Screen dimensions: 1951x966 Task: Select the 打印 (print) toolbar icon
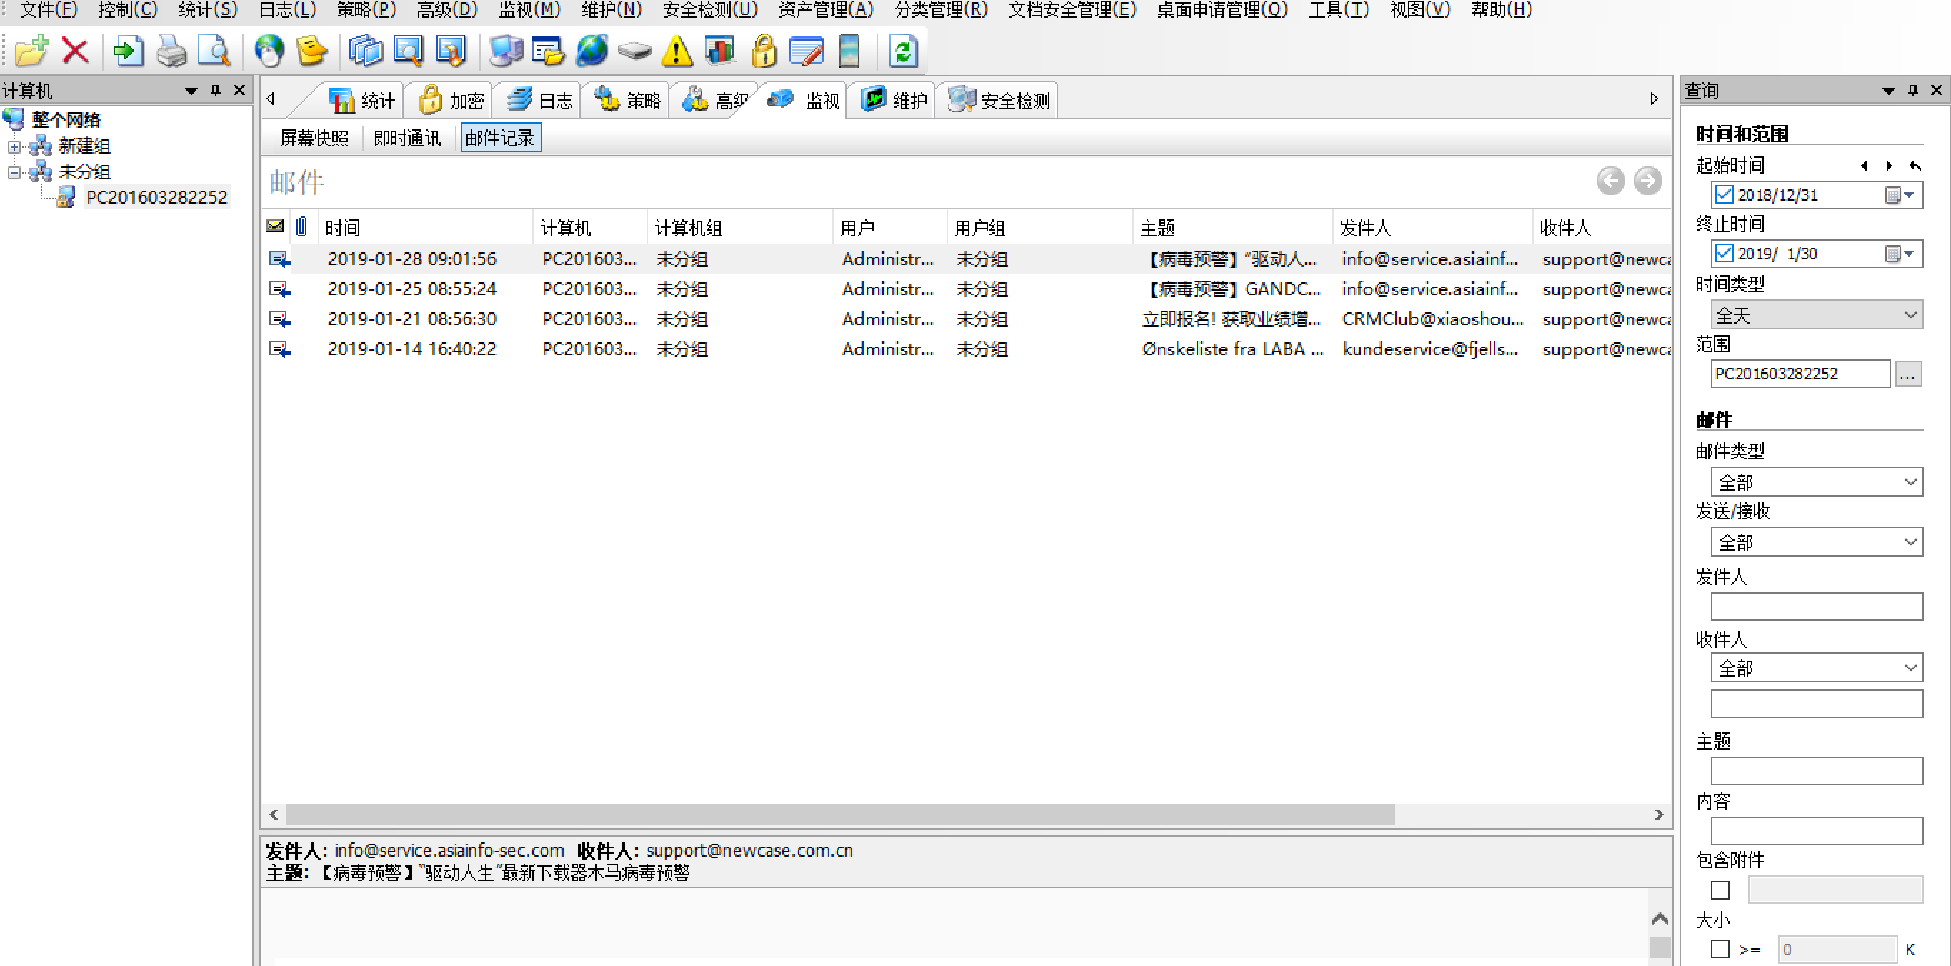click(172, 51)
